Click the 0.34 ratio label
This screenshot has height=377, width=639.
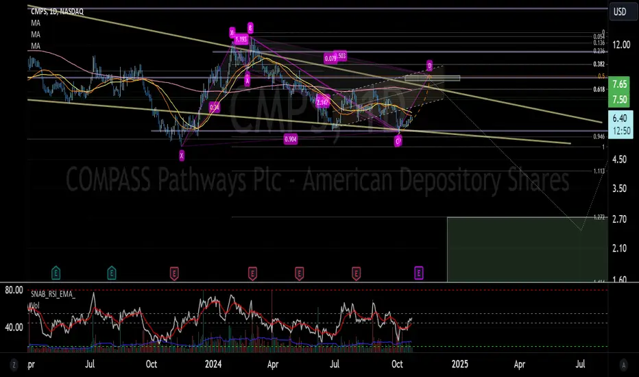(x=215, y=107)
